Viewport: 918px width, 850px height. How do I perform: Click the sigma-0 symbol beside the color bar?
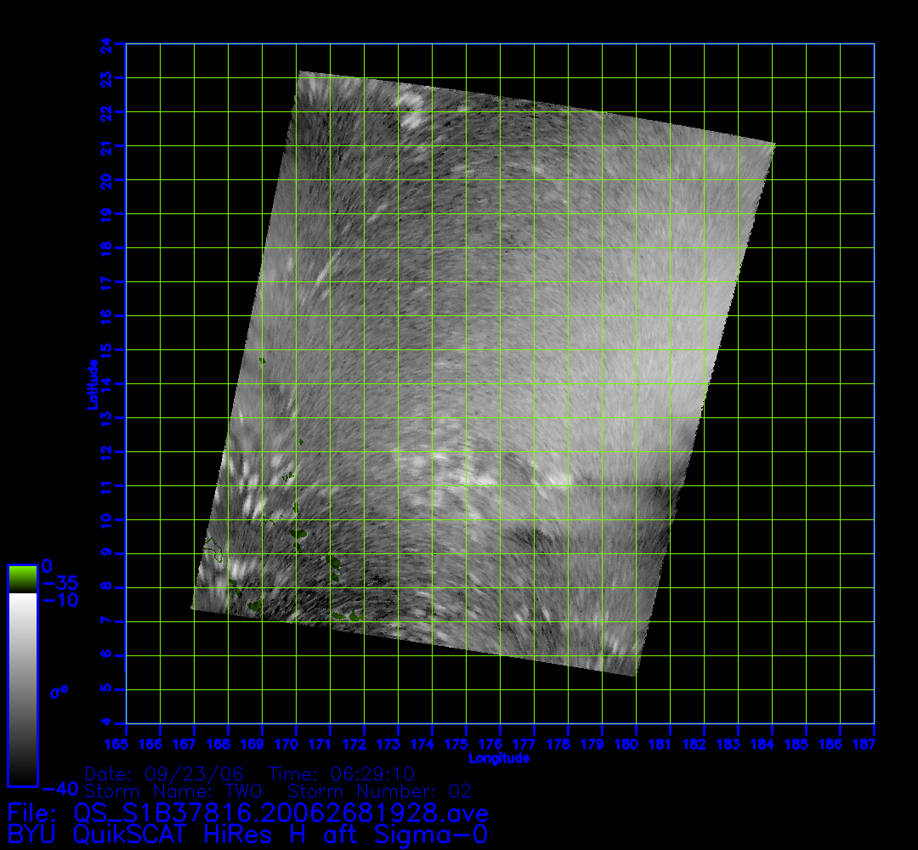click(59, 692)
